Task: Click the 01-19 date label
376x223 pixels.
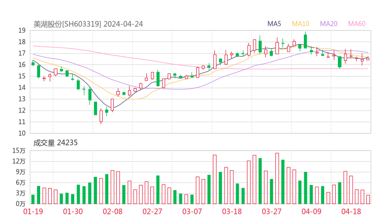Action: click(x=33, y=211)
